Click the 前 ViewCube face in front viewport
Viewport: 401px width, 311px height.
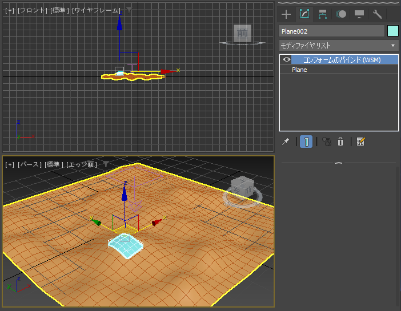coord(242,33)
